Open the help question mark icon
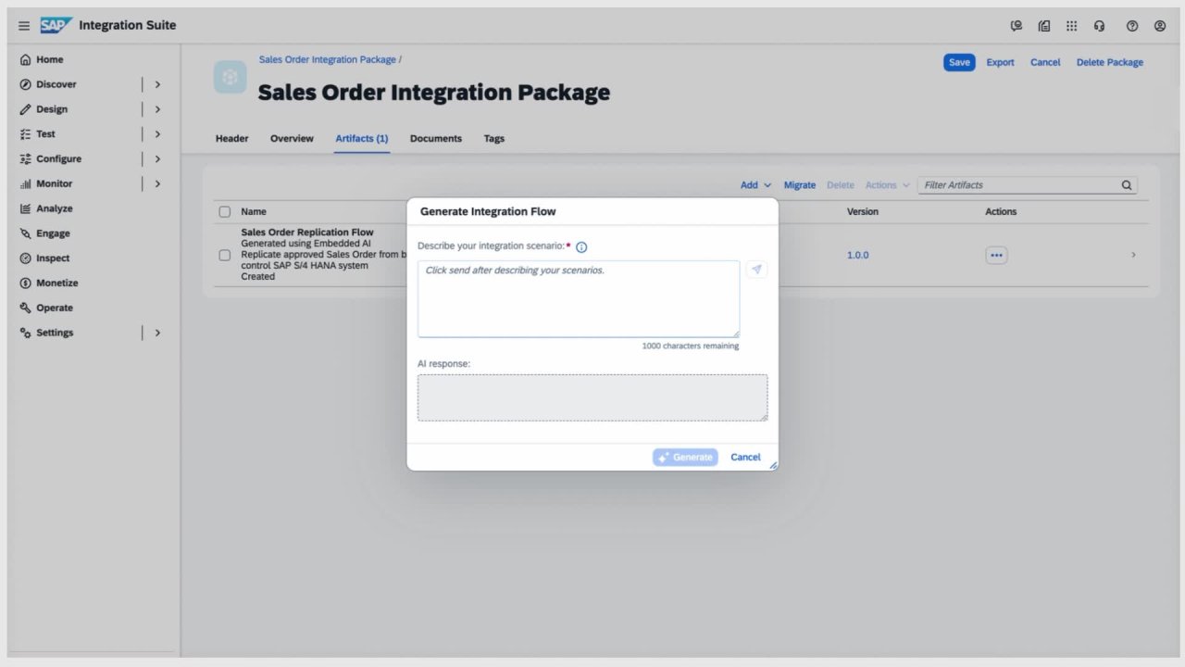1185x667 pixels. point(1132,26)
